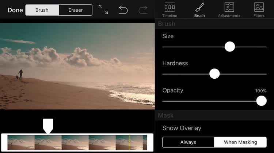Screen dimensions: 274x153
Task: Redo the last undone stroke
Action: (x=143, y=10)
